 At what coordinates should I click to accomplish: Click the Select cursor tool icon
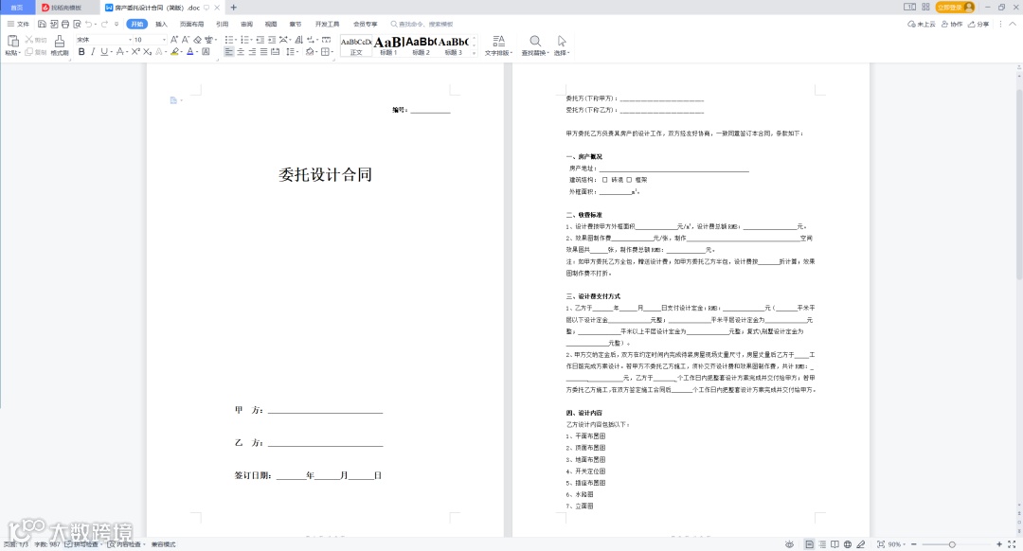562,41
